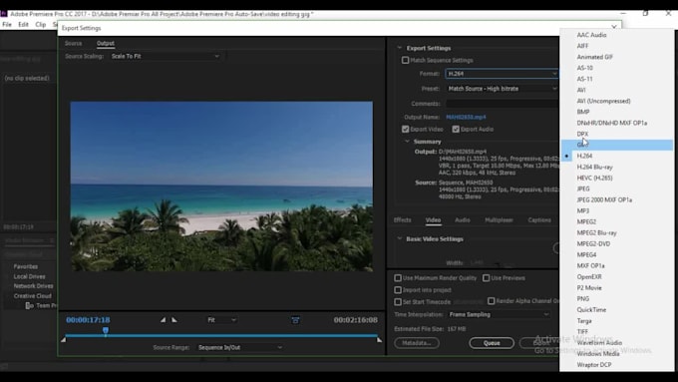
Task: Select Favorites in media browser
Action: [x=26, y=266]
